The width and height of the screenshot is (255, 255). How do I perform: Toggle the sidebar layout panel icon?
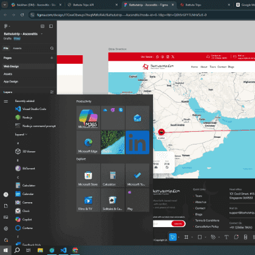(51, 26)
